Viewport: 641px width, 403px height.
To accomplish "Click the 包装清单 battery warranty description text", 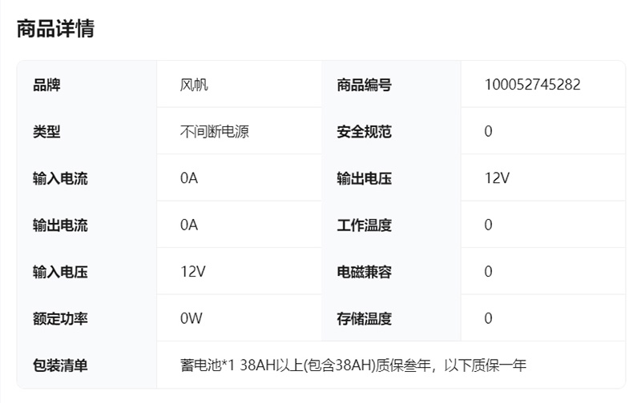I will (353, 365).
